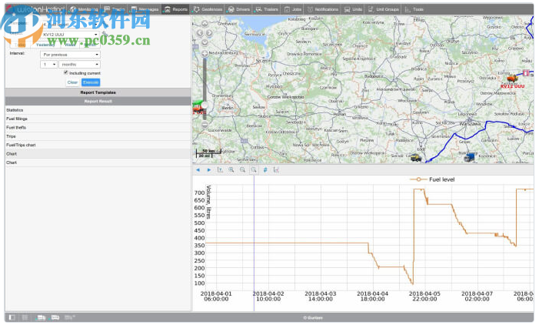Open the Fuel thefts report row
This screenshot has width=549, height=325.
click(98, 128)
